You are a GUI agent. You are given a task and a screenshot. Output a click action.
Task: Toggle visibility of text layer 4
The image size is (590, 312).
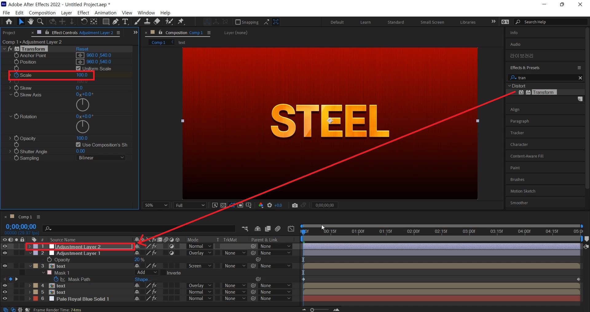(5, 285)
